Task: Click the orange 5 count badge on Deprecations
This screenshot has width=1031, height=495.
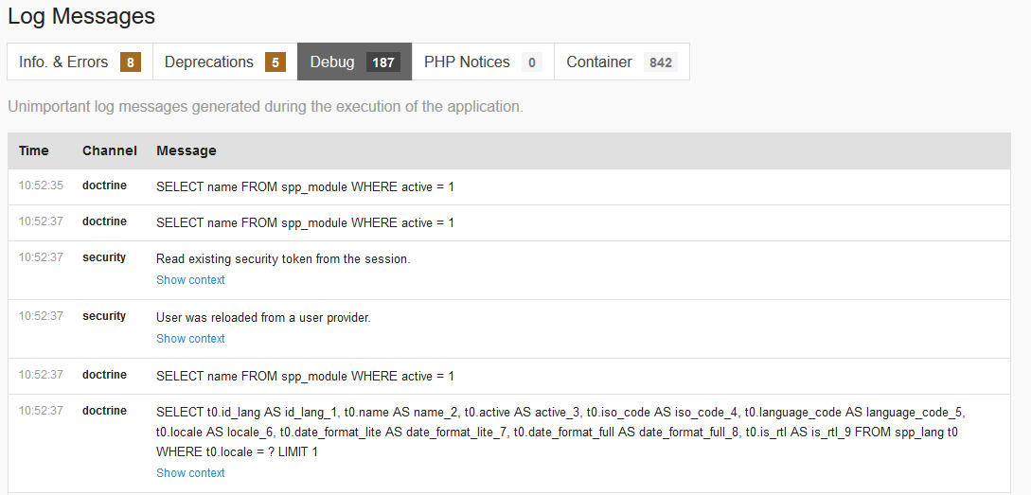Action: [x=276, y=62]
